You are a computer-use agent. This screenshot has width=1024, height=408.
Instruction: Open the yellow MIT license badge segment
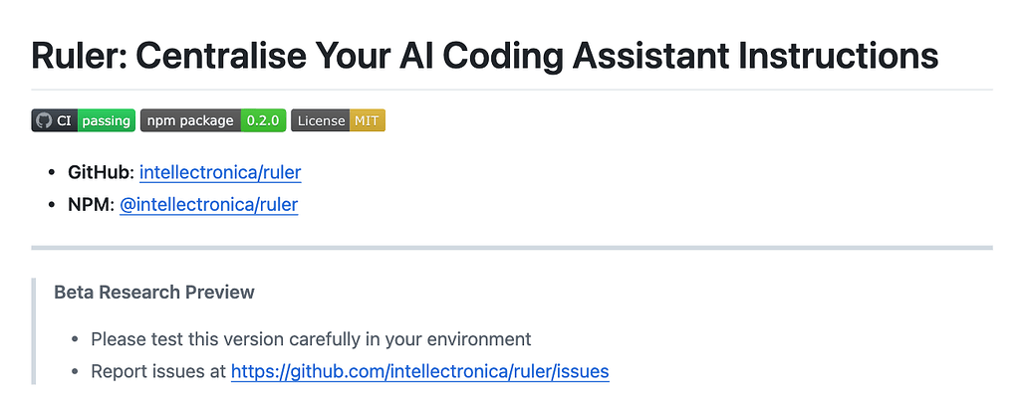click(x=367, y=120)
